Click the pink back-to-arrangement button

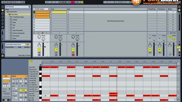tap(73, 2)
